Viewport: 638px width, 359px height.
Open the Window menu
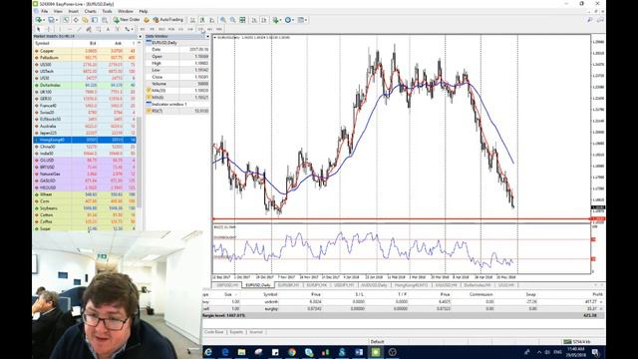[126, 11]
